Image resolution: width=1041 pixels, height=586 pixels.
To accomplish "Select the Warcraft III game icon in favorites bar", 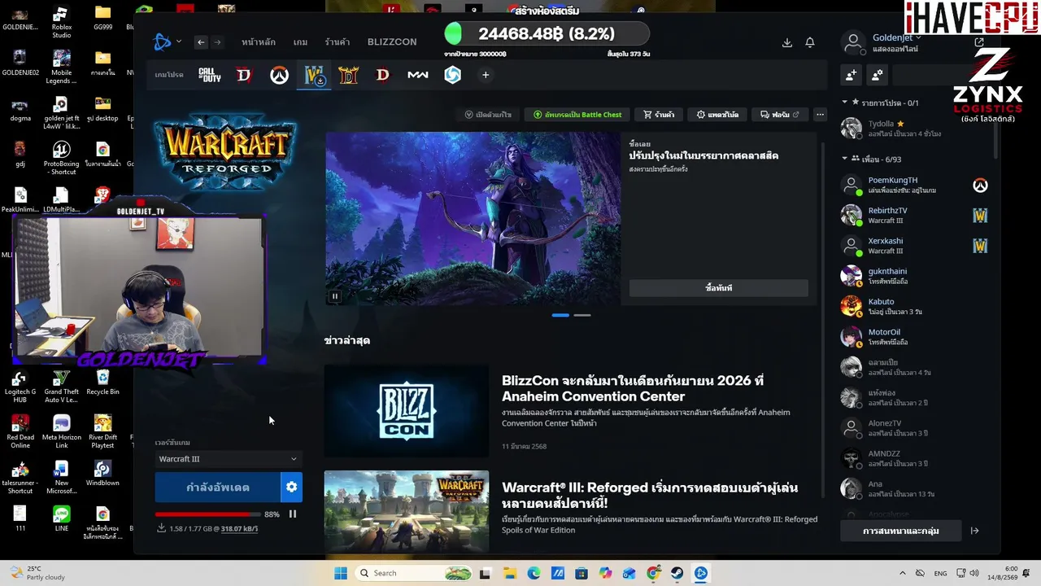I will pos(314,75).
